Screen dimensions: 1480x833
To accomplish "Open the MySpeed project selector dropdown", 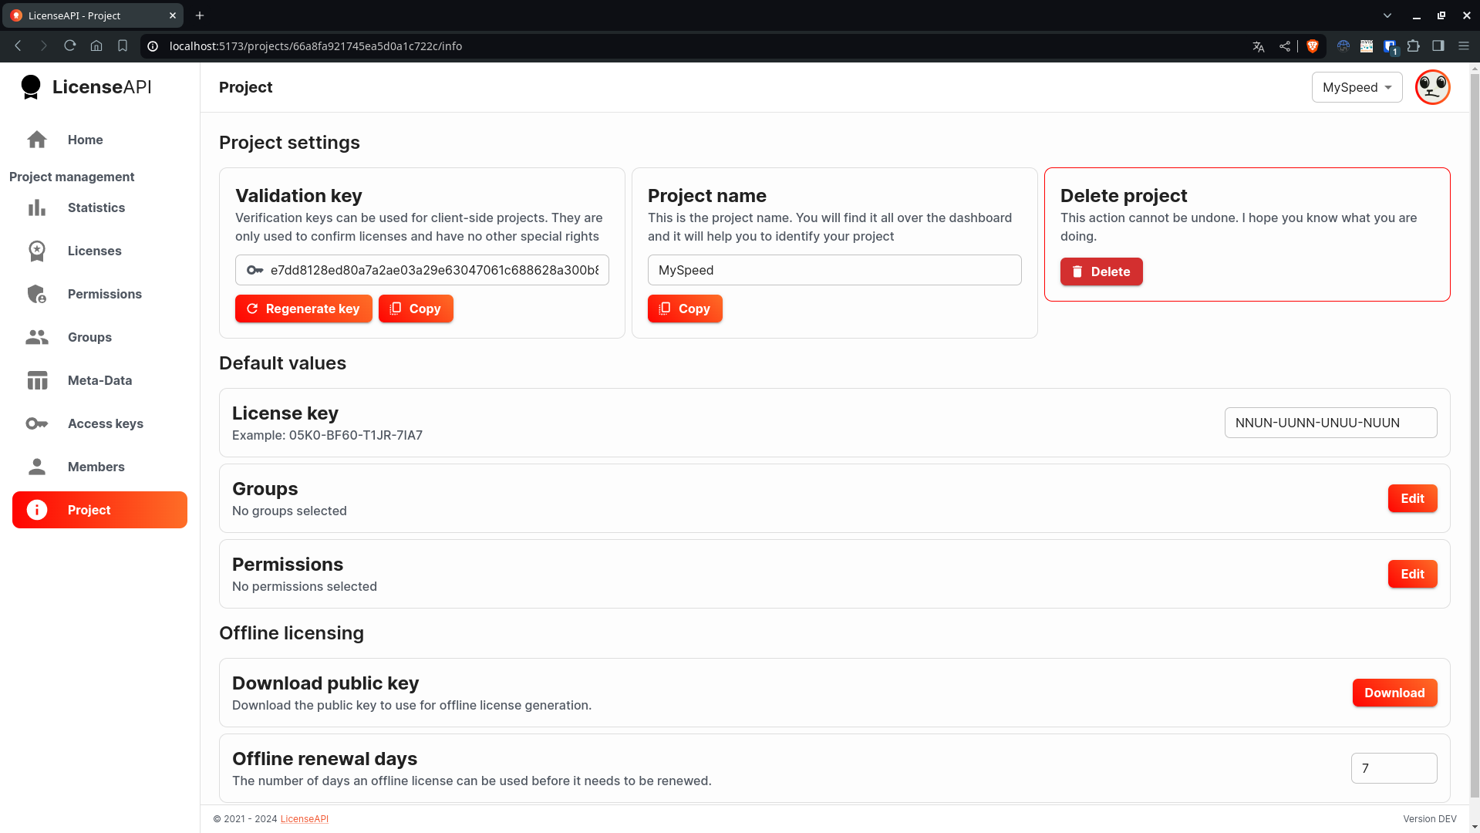I will coord(1357,87).
